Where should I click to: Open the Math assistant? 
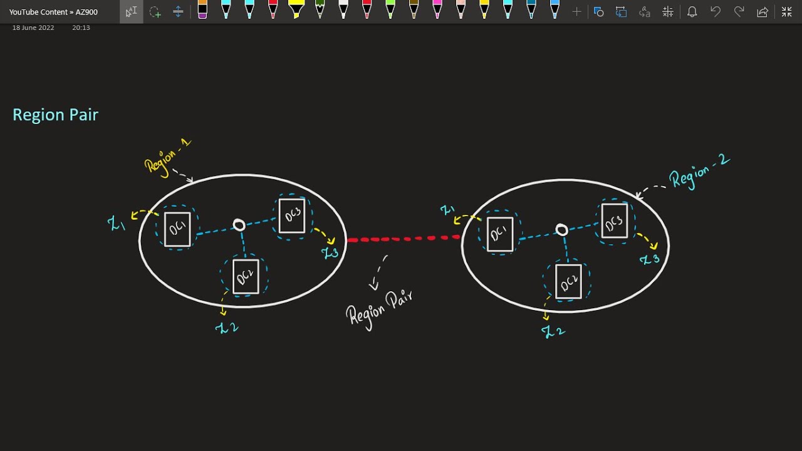(668, 12)
